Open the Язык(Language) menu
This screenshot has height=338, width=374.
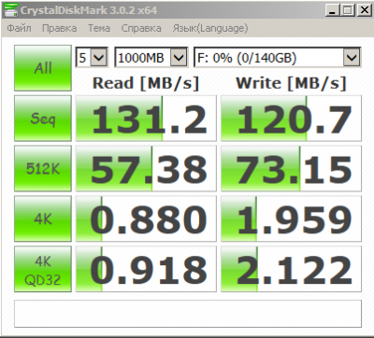point(210,28)
